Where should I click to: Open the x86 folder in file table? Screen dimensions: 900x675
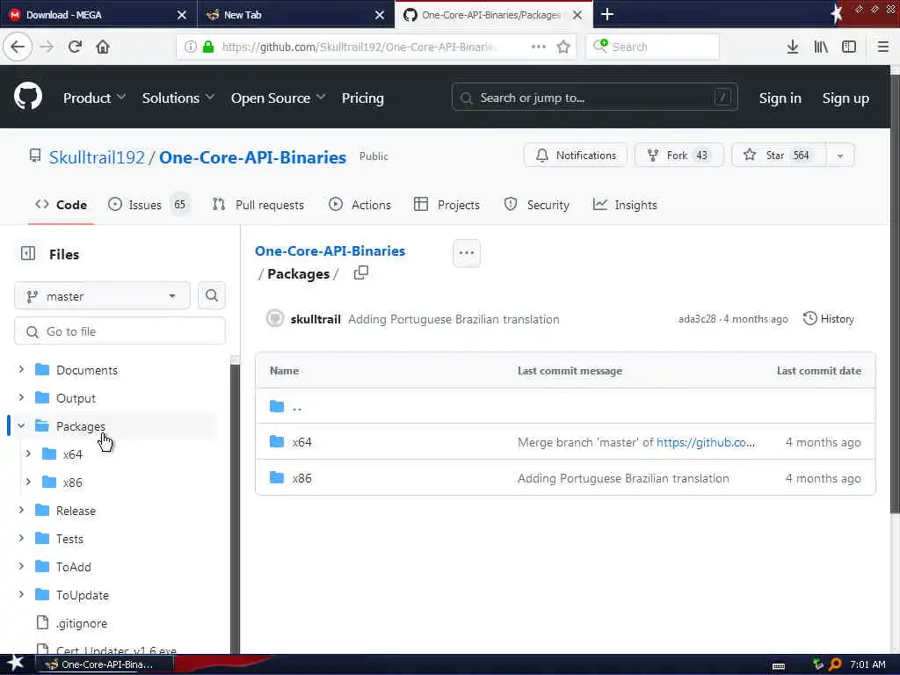[x=302, y=478]
